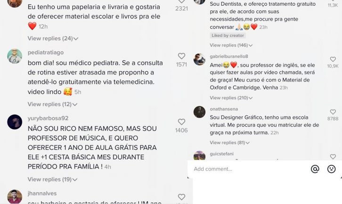Like yurybarbosa92's comment heart
Screen dimensions: 342x204
point(181,122)
